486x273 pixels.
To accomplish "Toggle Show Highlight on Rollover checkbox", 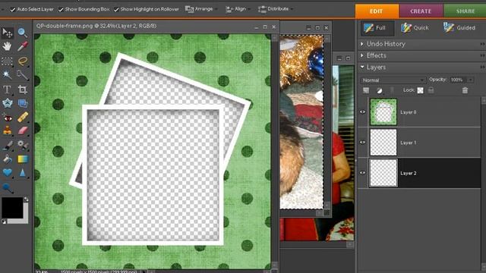I will [x=116, y=10].
